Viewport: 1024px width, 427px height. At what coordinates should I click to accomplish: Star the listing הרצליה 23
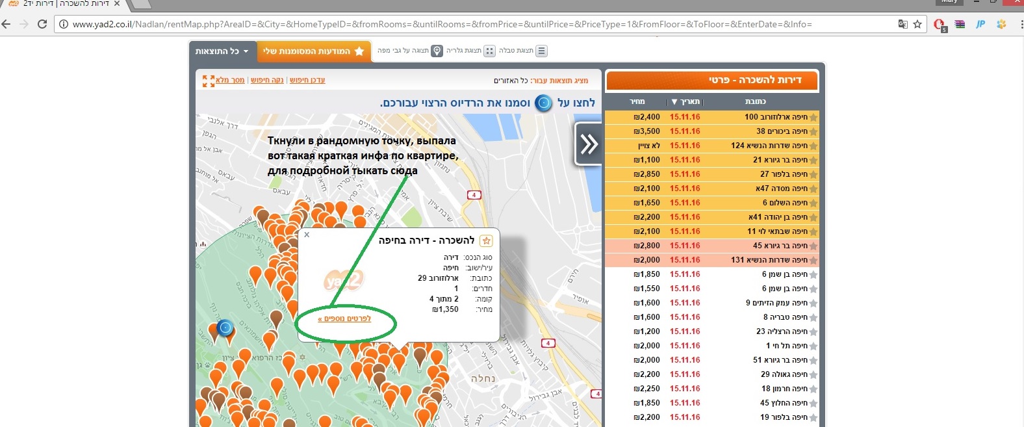pos(813,331)
